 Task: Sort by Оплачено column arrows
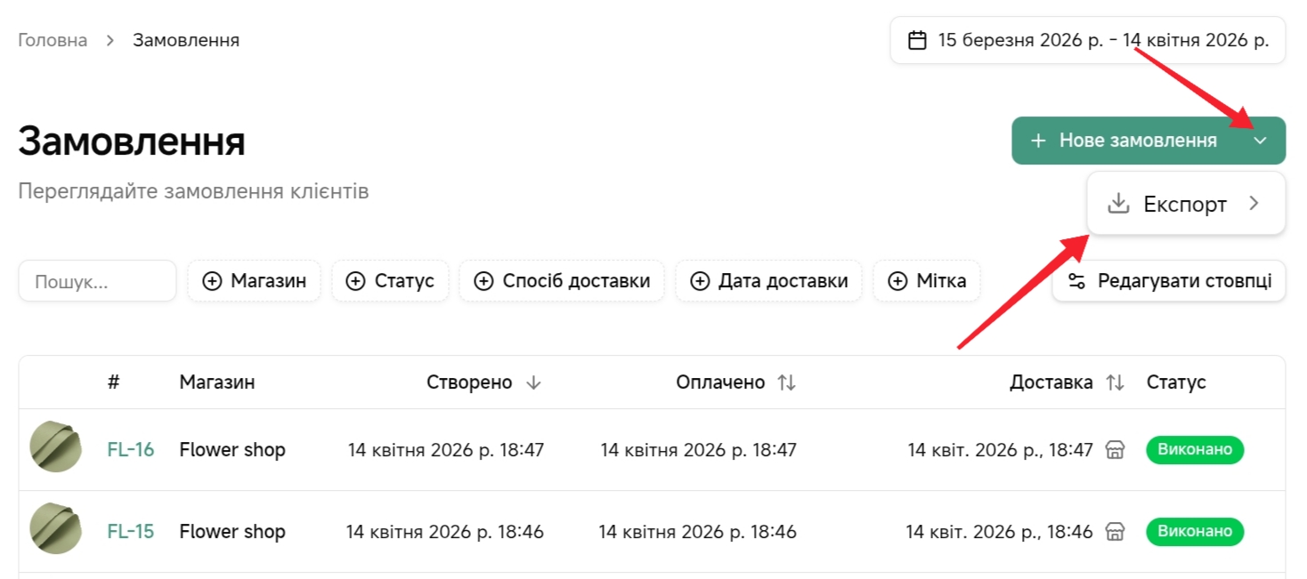786,382
